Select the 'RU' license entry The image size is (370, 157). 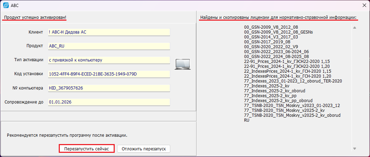[x=247, y=120]
